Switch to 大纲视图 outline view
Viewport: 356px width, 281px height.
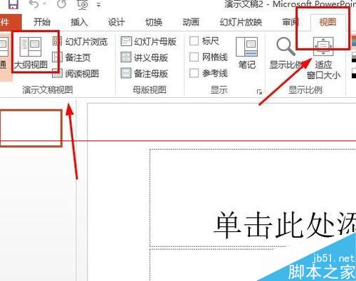31,53
